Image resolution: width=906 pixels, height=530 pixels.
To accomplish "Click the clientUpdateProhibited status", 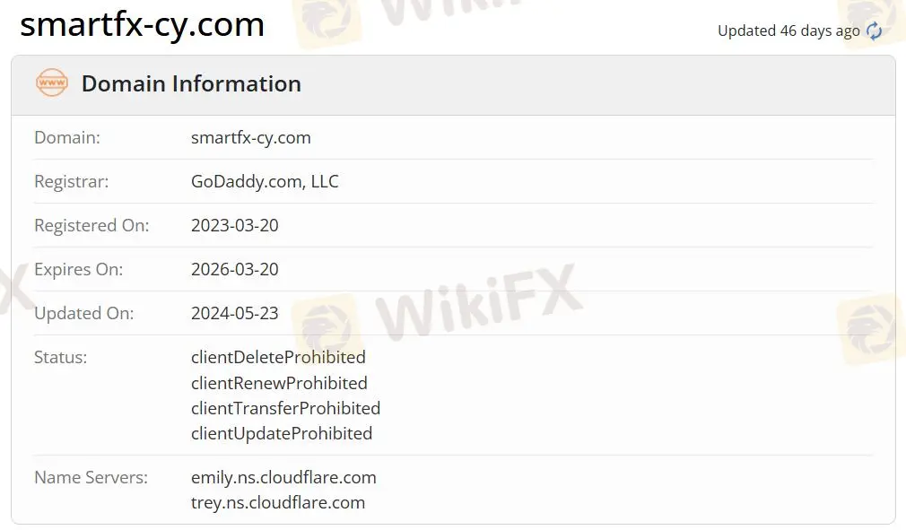I will pos(282,433).
